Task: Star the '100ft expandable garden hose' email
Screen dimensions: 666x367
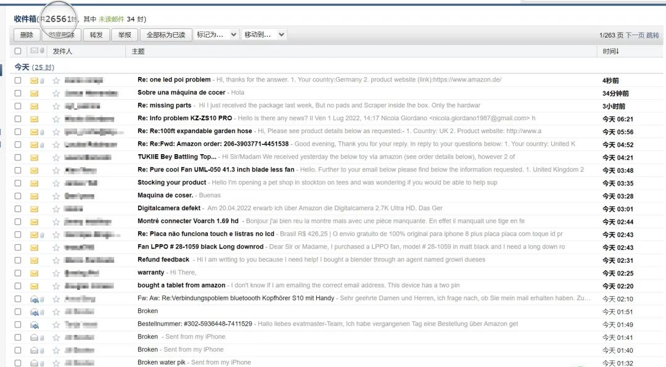Action: coord(56,132)
